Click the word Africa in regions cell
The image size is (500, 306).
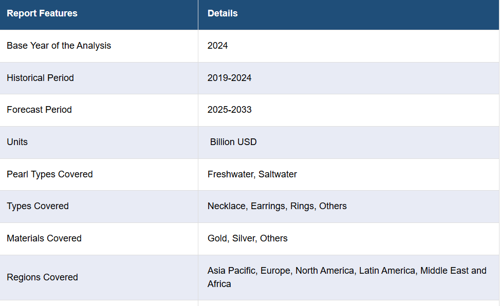pyautogui.click(x=219, y=284)
